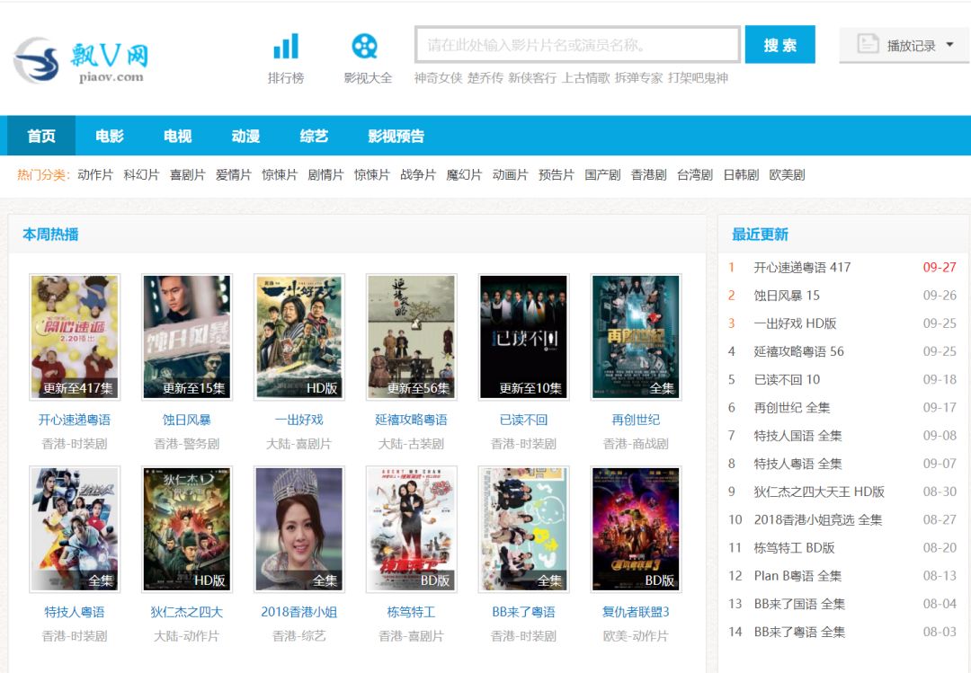Open the 战争片 category

tap(418, 175)
